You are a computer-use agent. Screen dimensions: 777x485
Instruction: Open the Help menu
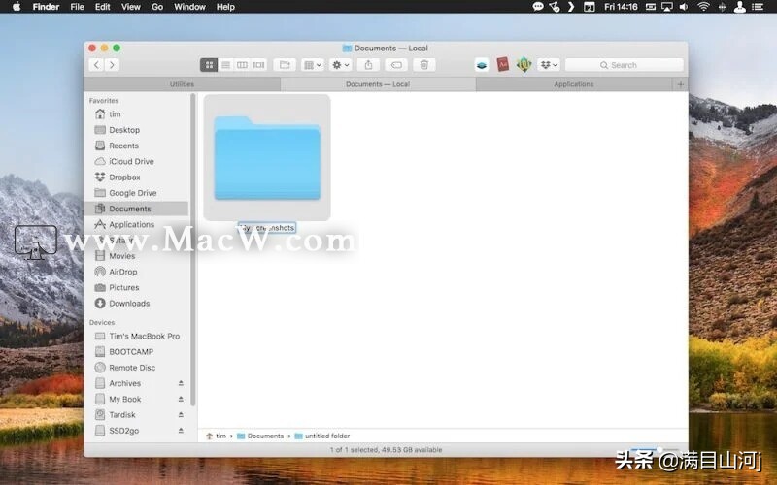pyautogui.click(x=225, y=7)
